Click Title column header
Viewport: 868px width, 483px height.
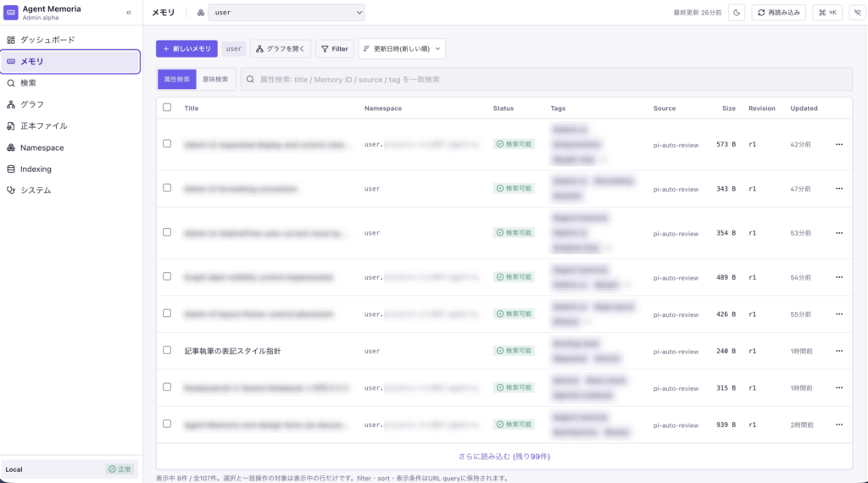tap(192, 108)
